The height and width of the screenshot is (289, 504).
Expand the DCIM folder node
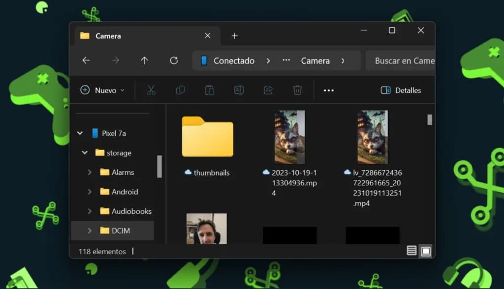[x=90, y=231]
